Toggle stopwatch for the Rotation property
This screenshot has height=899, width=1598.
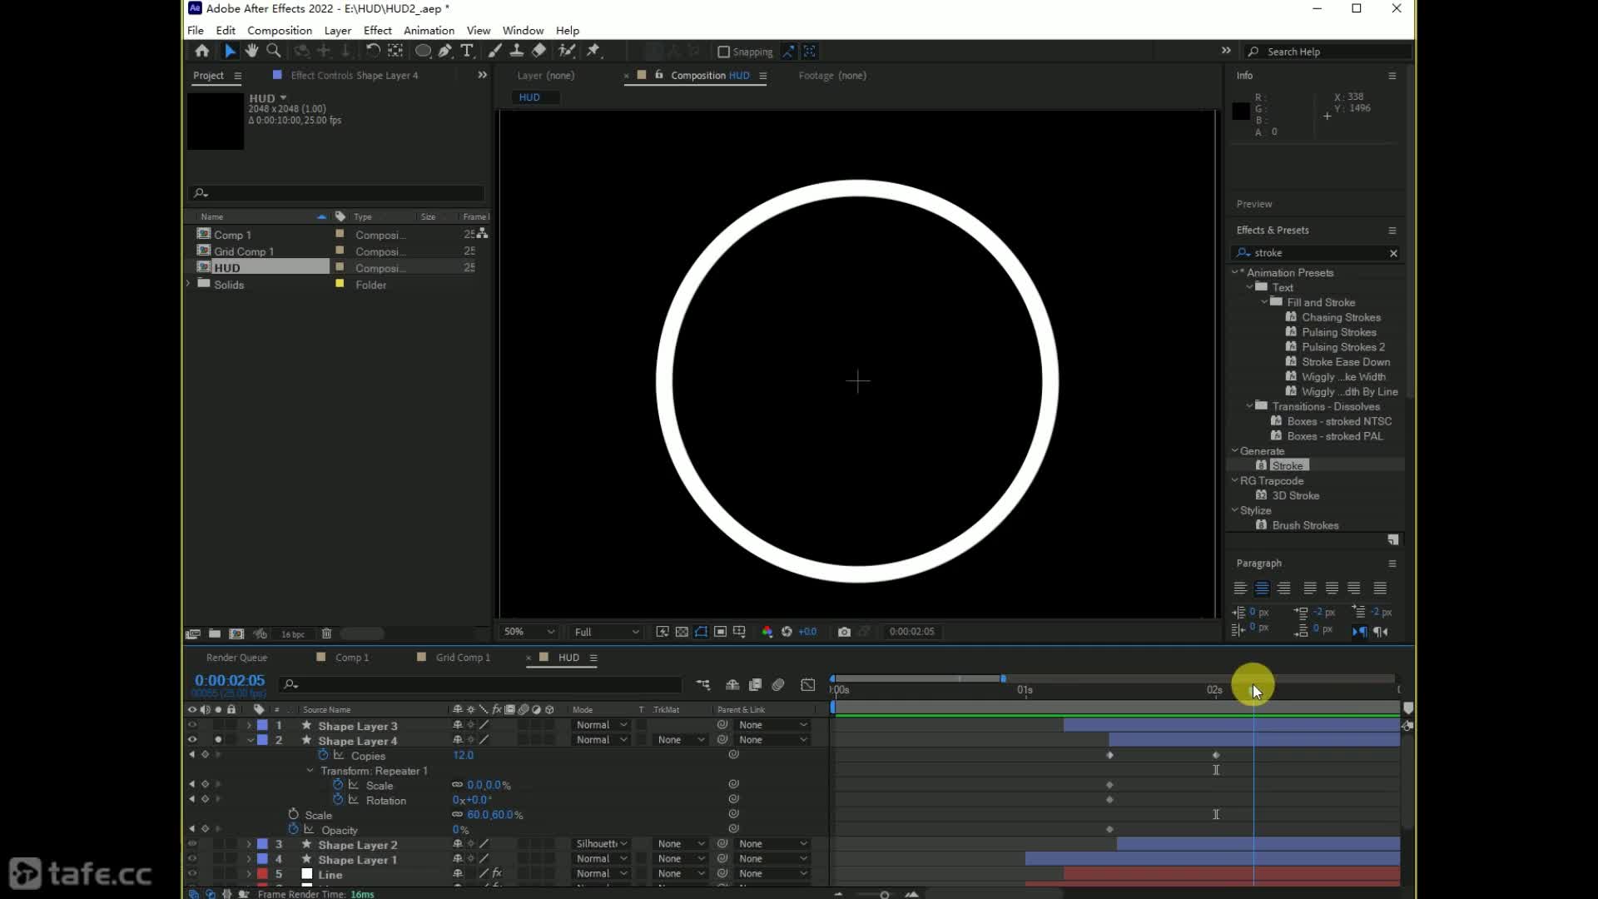tap(338, 800)
